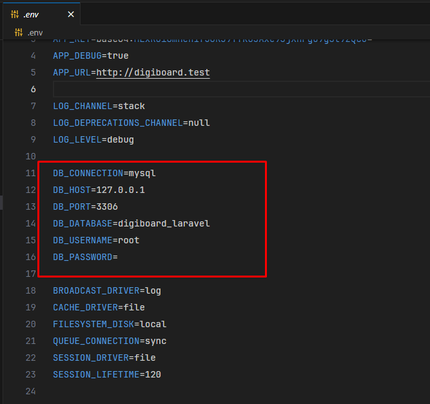Image resolution: width=430 pixels, height=404 pixels.
Task: Click the settings-sliders icon on the .env tab
Action: point(15,14)
